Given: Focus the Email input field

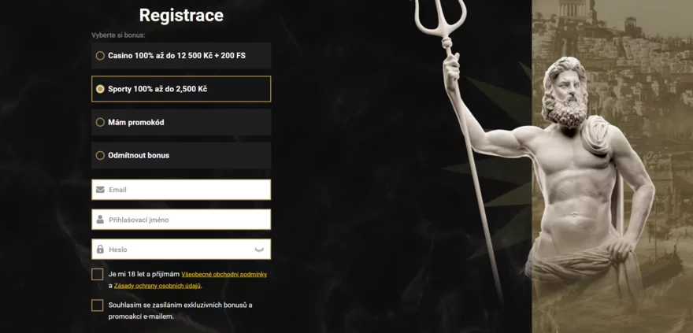Looking at the screenshot, I should pos(181,190).
